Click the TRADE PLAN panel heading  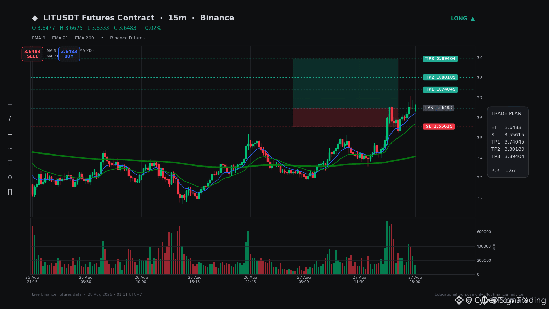point(506,114)
